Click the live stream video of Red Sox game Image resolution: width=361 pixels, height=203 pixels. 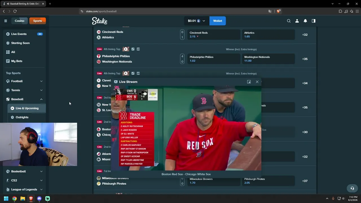[x=186, y=128]
